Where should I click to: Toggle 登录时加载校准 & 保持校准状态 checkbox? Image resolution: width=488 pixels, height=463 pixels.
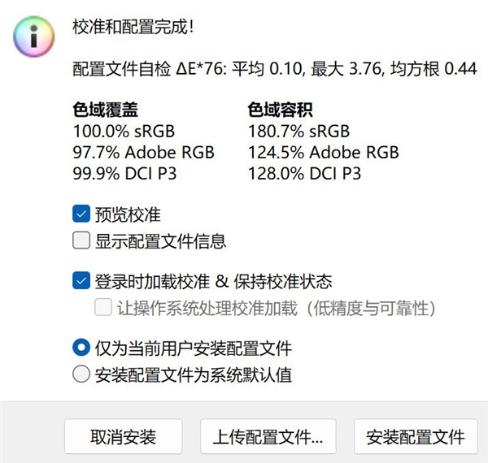point(81,281)
